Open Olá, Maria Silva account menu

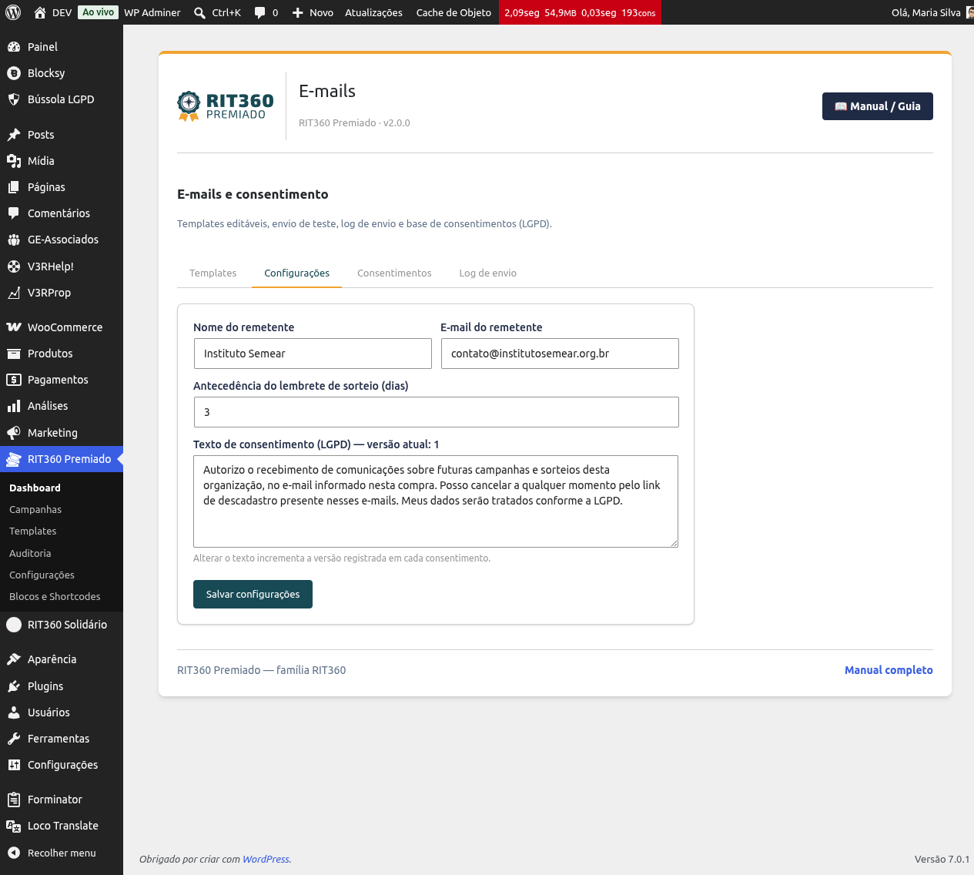tap(932, 12)
